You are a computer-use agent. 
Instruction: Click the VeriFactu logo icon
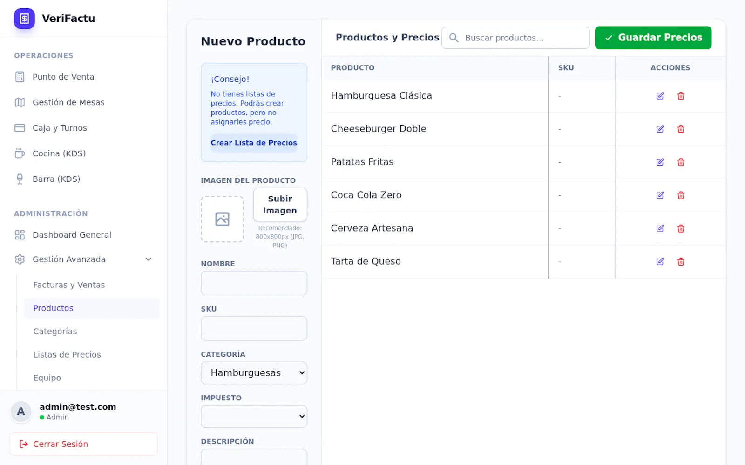point(24,19)
